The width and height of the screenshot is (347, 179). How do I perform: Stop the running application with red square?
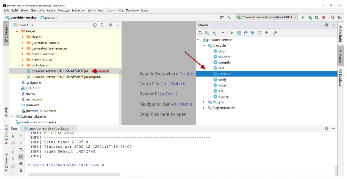pos(324,17)
